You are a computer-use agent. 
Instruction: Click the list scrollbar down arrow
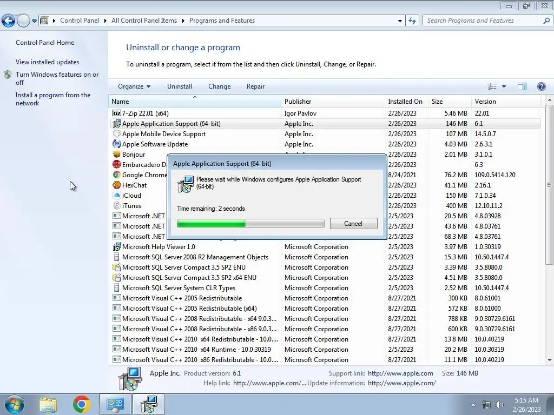(x=549, y=360)
